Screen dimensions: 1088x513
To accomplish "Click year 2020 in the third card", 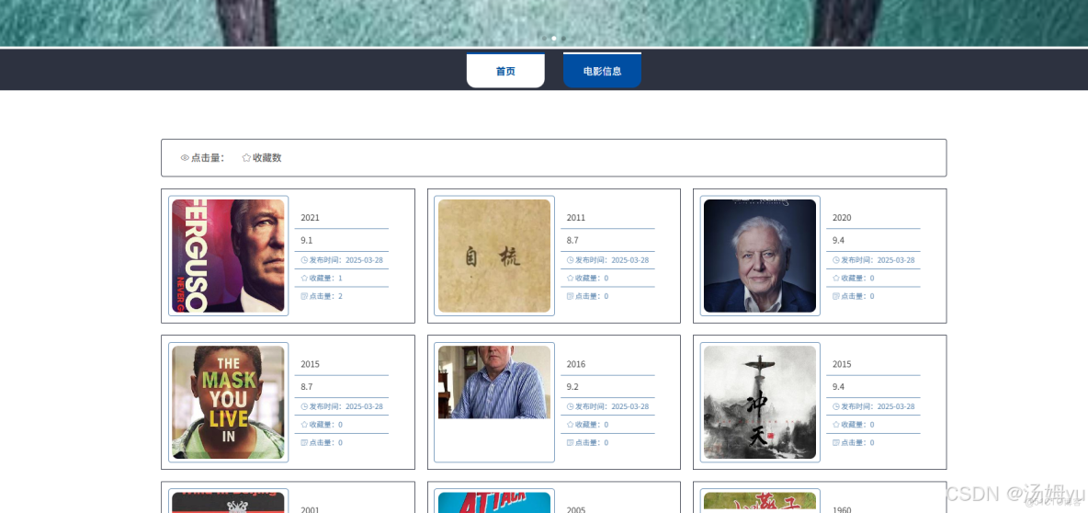I will coord(842,218).
